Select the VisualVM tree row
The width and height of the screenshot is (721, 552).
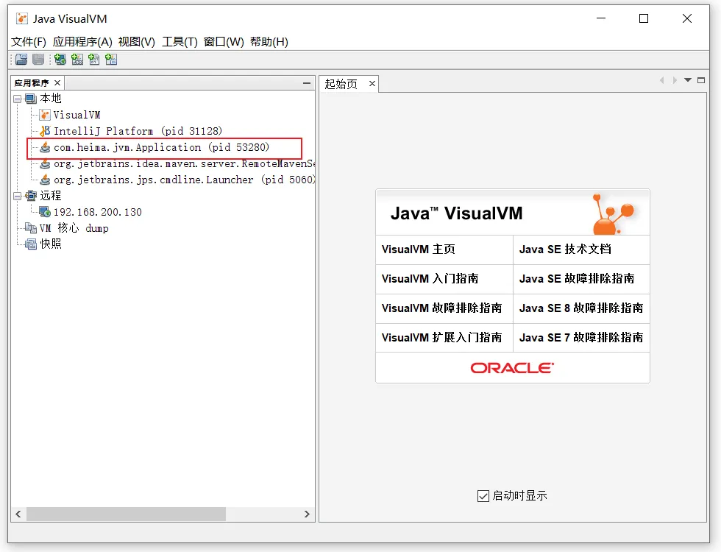77,115
